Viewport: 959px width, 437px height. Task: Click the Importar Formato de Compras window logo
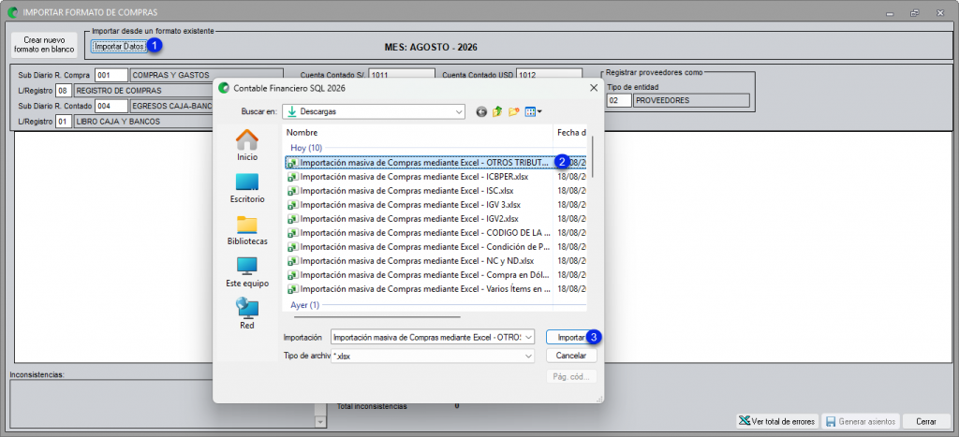click(x=12, y=12)
